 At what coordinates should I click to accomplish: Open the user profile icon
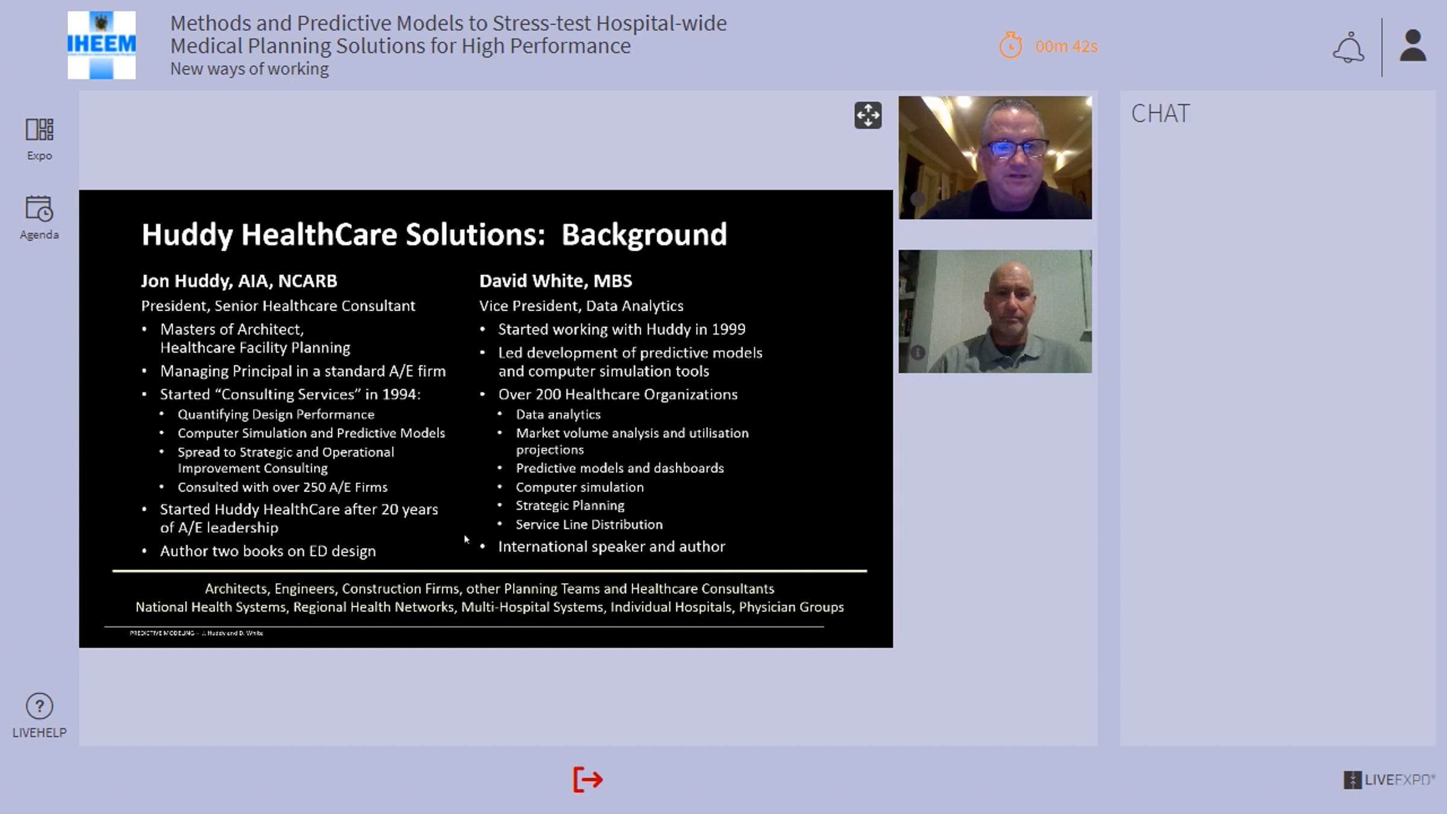[x=1413, y=46]
